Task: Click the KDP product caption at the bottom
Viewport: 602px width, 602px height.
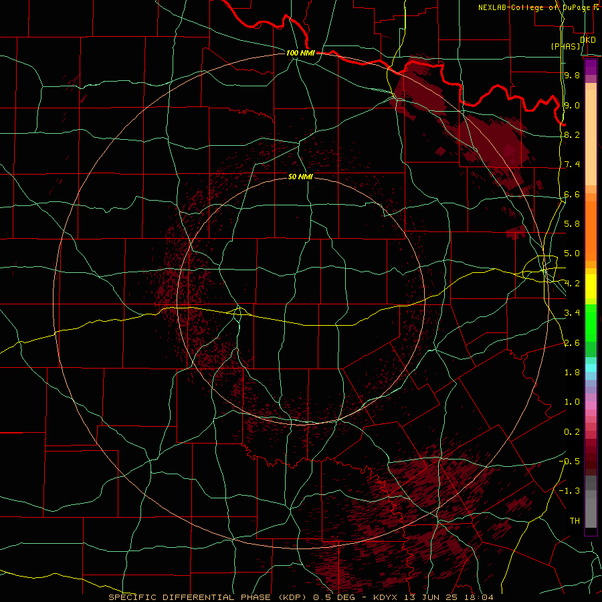Action: 300,597
